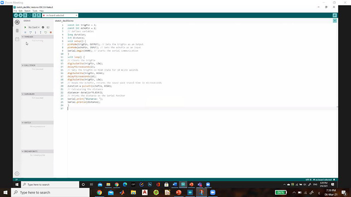The image size is (351, 197).
Task: Open the Help menu
Action: click(41, 11)
